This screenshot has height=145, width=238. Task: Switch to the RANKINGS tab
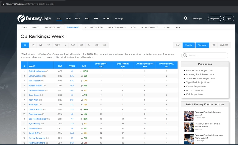(x=73, y=27)
